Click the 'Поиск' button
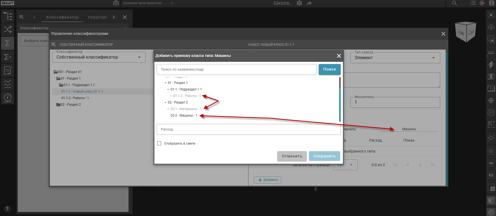This screenshot has height=216, width=496. (329, 69)
